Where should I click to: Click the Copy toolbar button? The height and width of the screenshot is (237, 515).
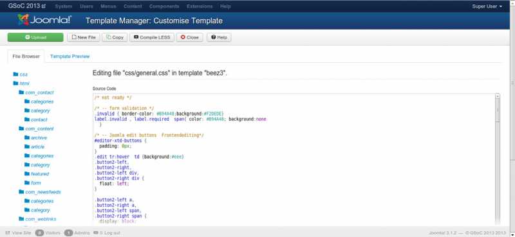click(115, 37)
